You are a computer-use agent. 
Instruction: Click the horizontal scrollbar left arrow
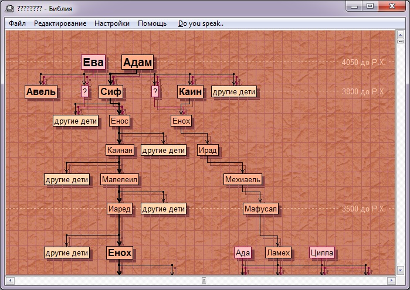11,280
